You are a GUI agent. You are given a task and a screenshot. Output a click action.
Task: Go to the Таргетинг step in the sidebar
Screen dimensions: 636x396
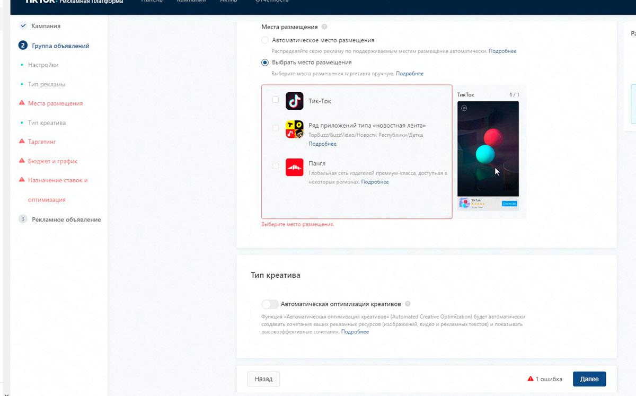tap(41, 142)
